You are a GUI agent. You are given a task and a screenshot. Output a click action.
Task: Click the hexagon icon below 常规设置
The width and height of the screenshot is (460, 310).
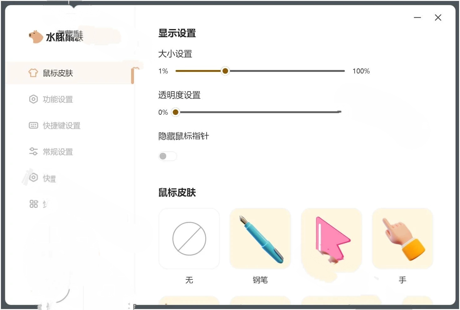click(33, 177)
